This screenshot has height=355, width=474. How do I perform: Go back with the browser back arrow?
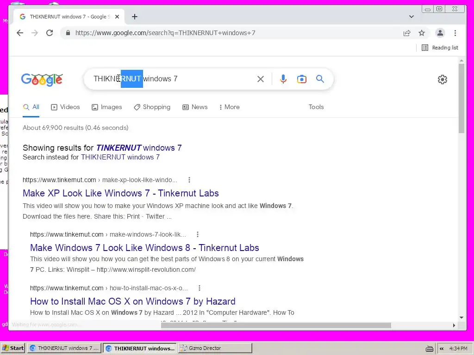[20, 33]
